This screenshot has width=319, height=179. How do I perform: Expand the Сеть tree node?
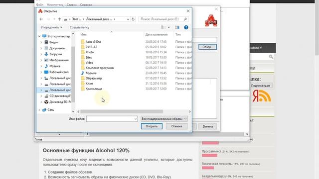click(39, 110)
